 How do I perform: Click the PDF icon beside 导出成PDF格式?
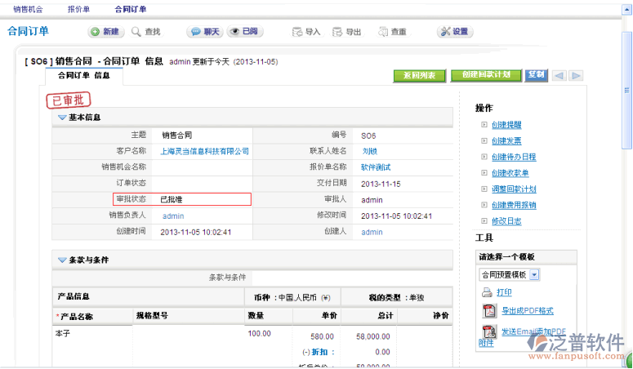coord(489,311)
